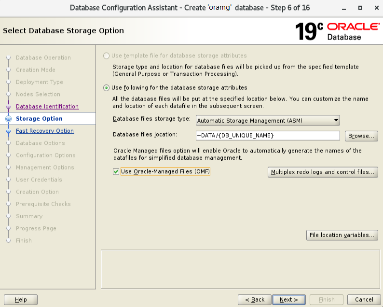Click the Finish step text in sidebar
Screen dimensions: 383x307
[x=24, y=241]
